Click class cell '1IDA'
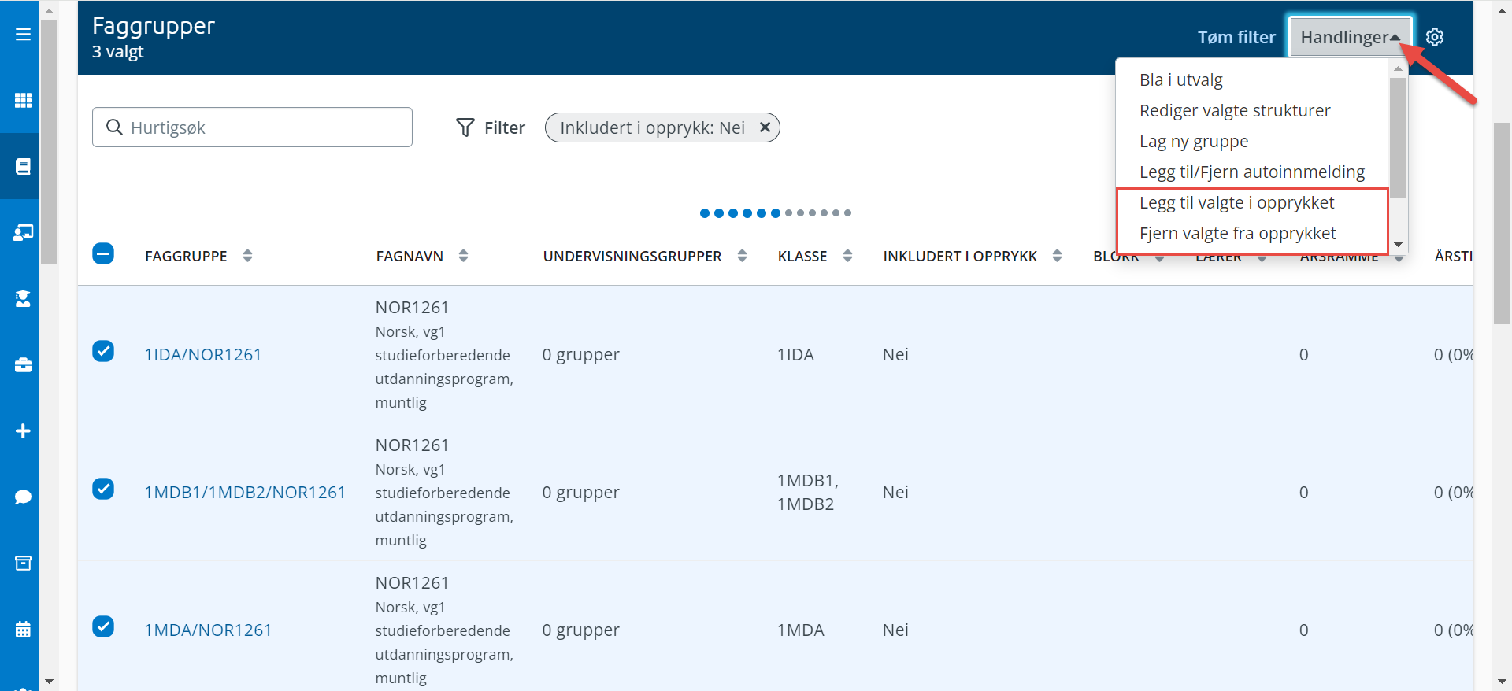This screenshot has width=1512, height=691. tap(795, 355)
